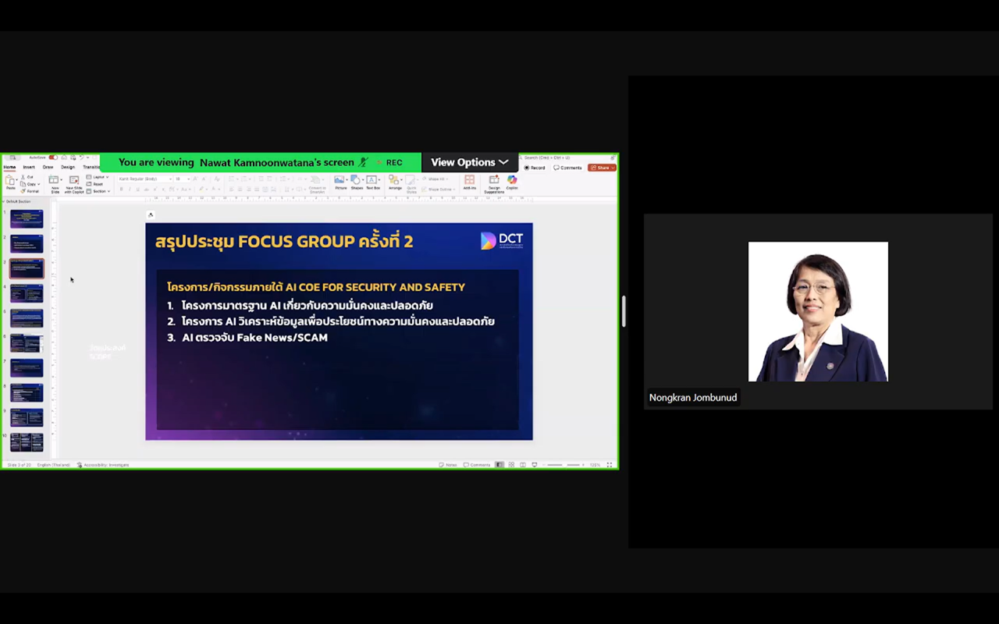Click the 125% zoom level

pyautogui.click(x=595, y=465)
